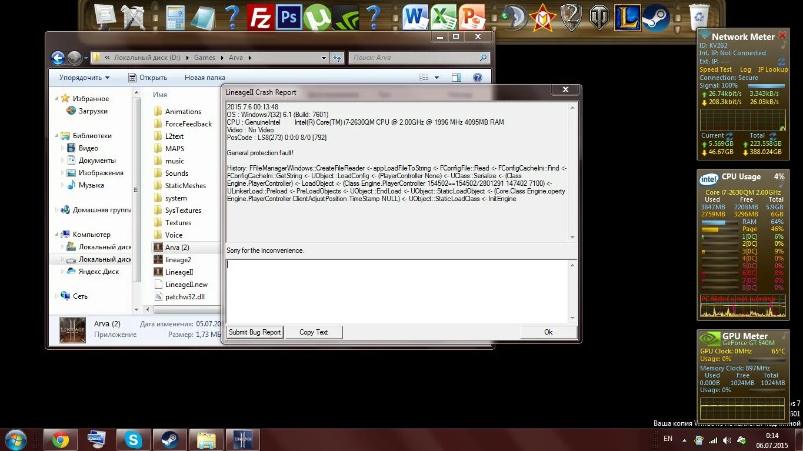Image resolution: width=803 pixels, height=451 pixels.
Task: Refresh the Arva folder address bar
Action: (x=337, y=58)
